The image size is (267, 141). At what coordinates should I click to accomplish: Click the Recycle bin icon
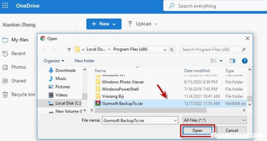(x=5, y=94)
